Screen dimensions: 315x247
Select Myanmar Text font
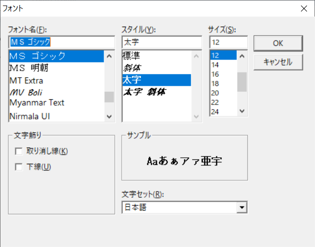[57, 103]
